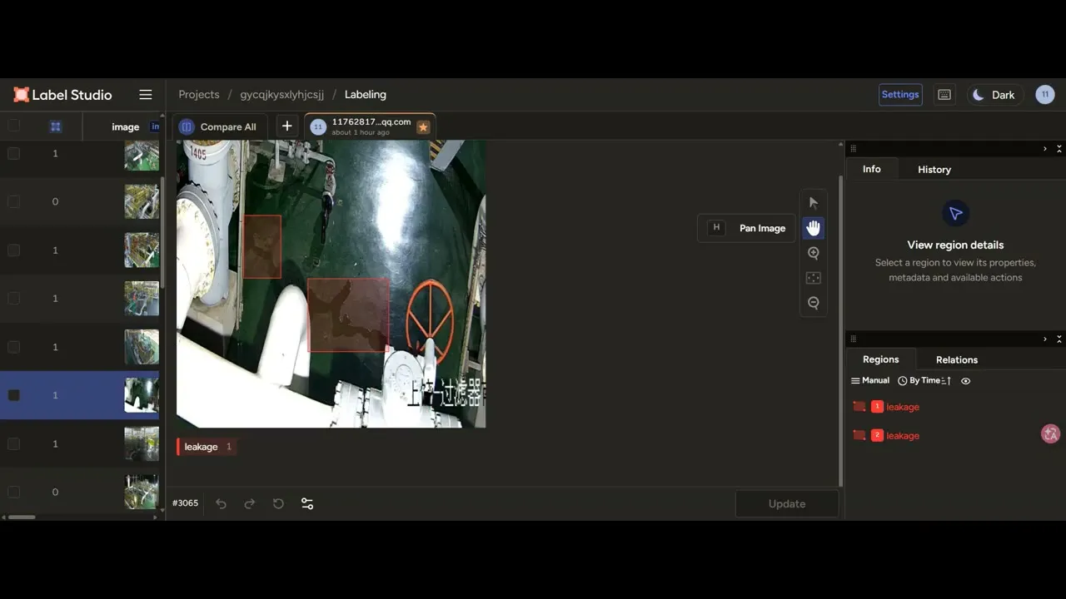Open the hamburger menu next to Label Studio
Screen dimensions: 1066x599
pos(146,95)
